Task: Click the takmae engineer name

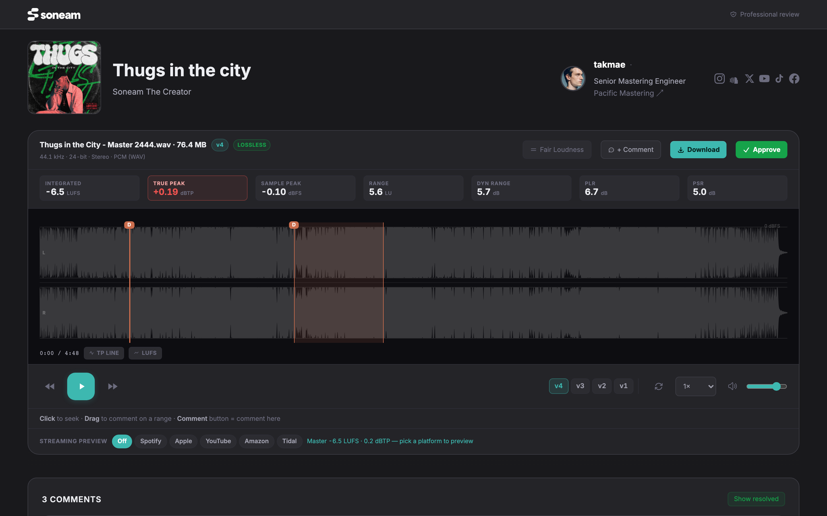Action: 609,64
